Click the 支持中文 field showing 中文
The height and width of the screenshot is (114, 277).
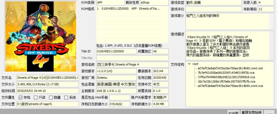161,84
